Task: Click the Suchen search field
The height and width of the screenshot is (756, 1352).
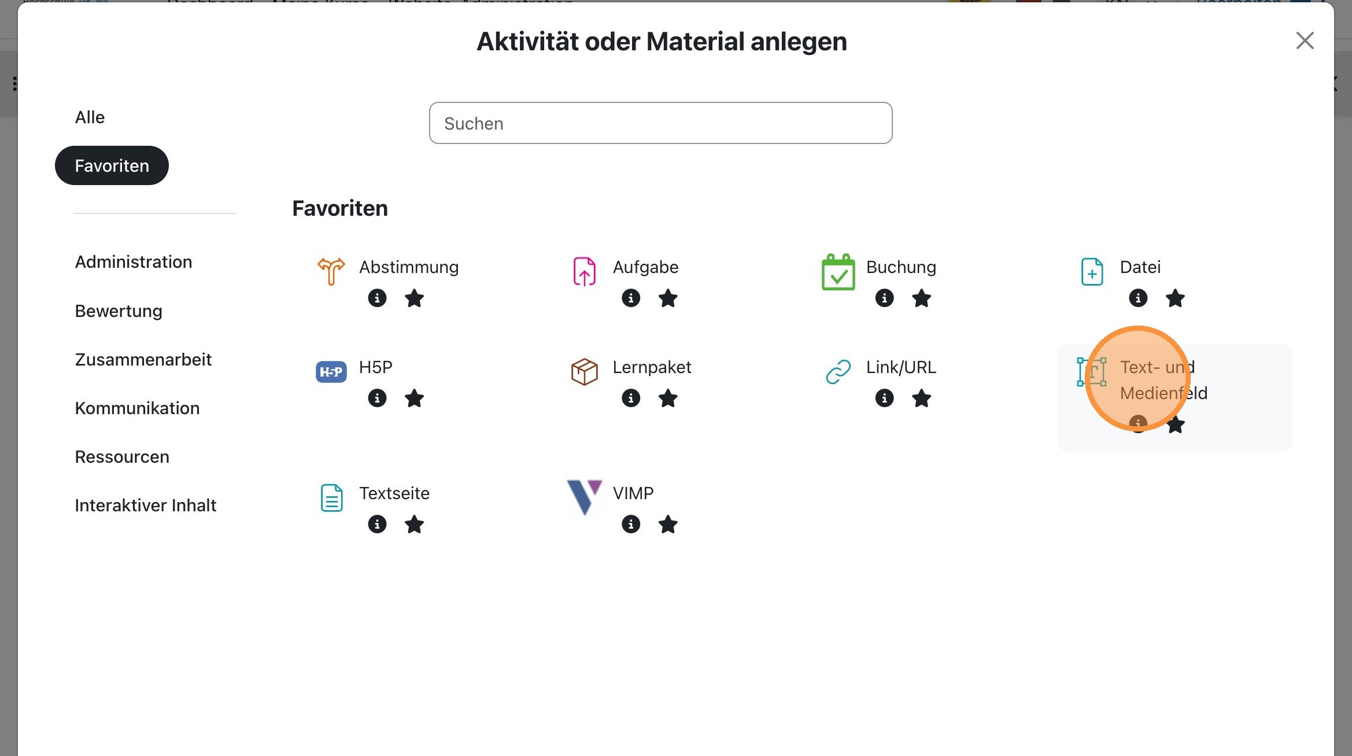Action: point(660,123)
